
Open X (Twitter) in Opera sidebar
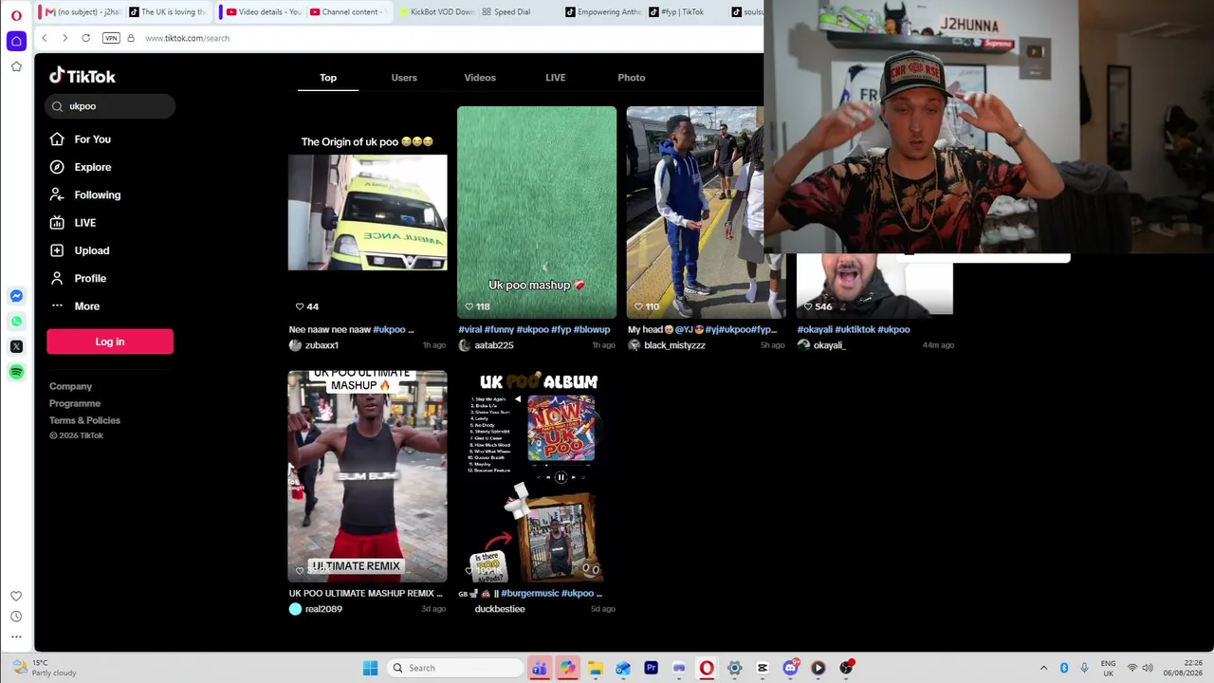pos(16,347)
